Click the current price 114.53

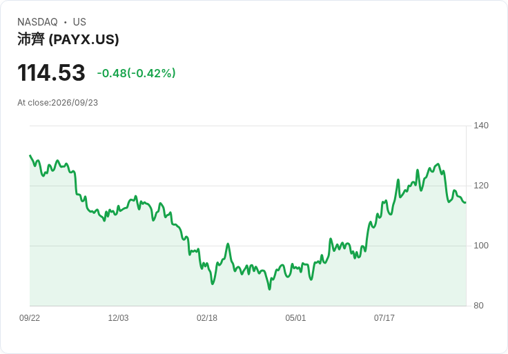click(51, 72)
